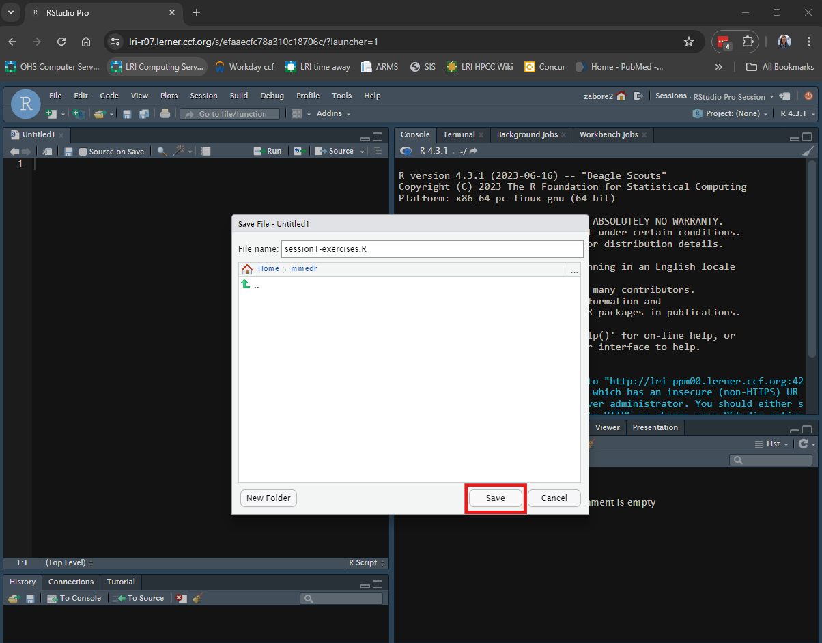Click the editor Save document icon
The image size is (822, 643).
pyautogui.click(x=68, y=152)
